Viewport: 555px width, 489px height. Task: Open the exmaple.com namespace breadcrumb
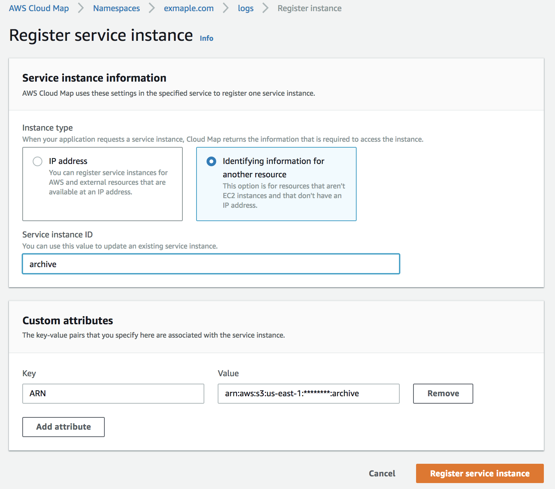tap(188, 8)
